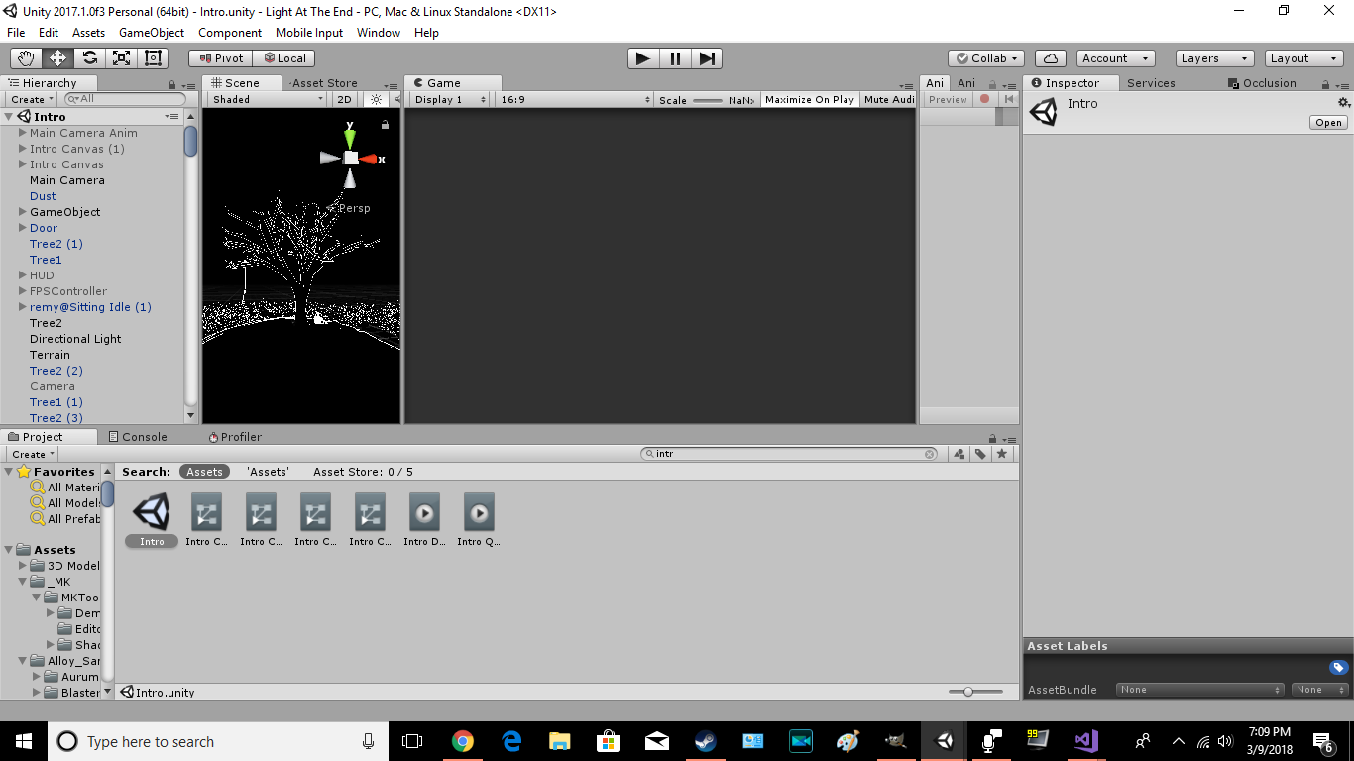This screenshot has height=761, width=1354.
Task: Click the Open button in the Inspector
Action: tap(1327, 122)
